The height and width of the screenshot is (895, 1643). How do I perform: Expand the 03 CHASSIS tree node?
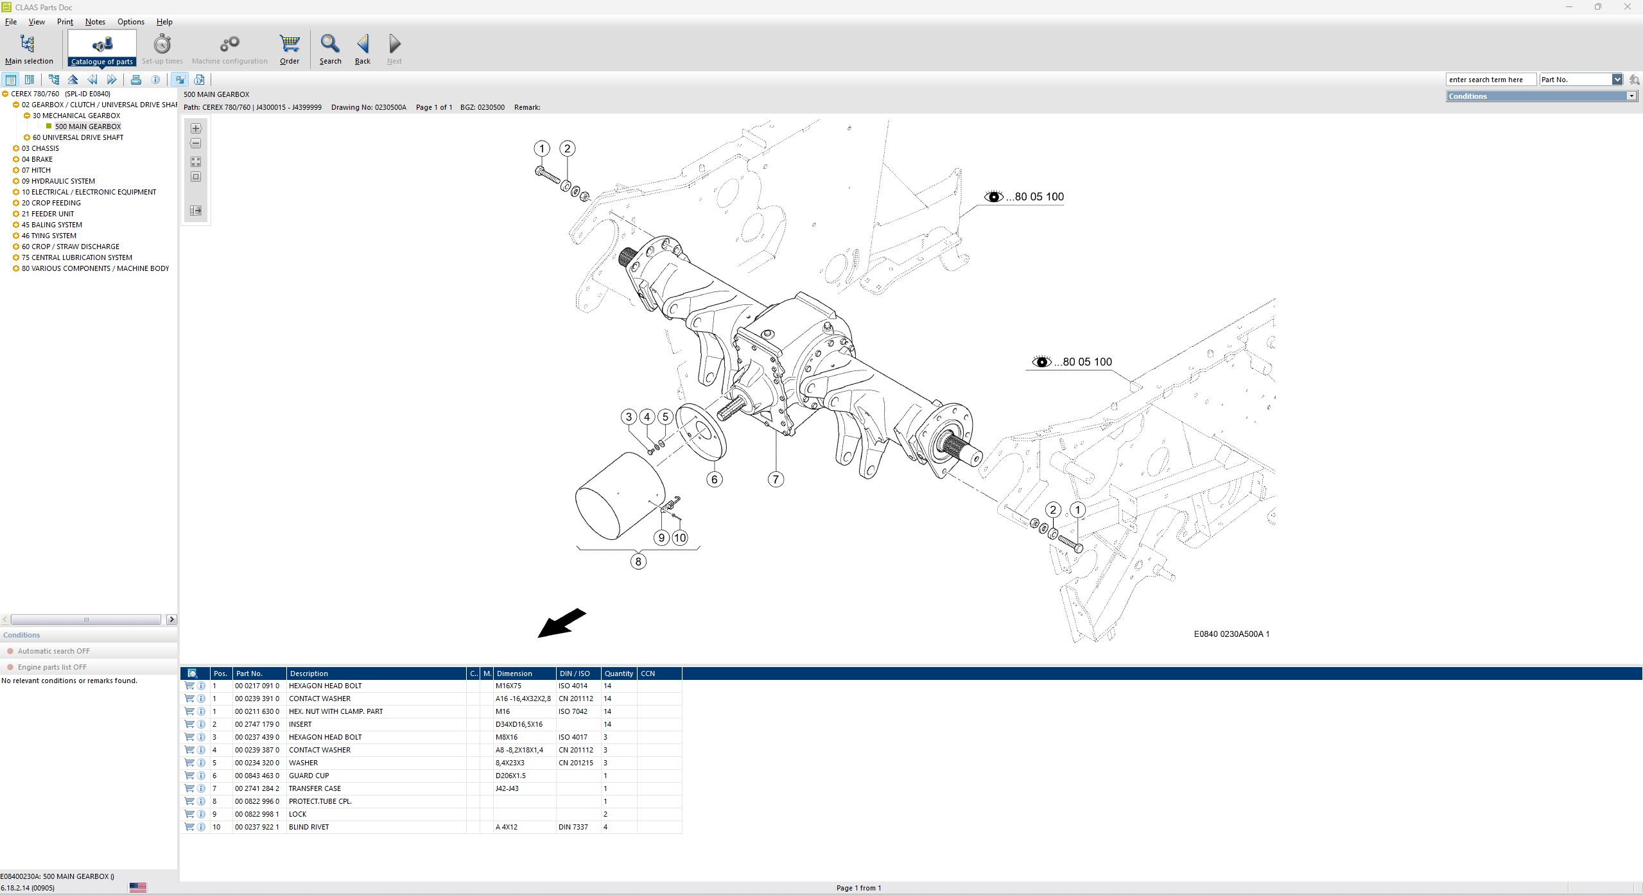15,148
